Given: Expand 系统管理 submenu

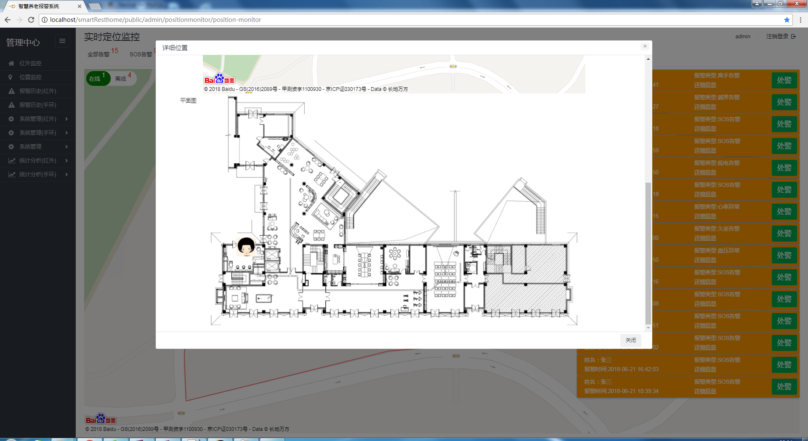Looking at the screenshot, I should click(38, 146).
